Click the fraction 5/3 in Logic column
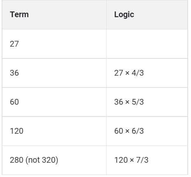This screenshot has width=191, height=177. 138,102
